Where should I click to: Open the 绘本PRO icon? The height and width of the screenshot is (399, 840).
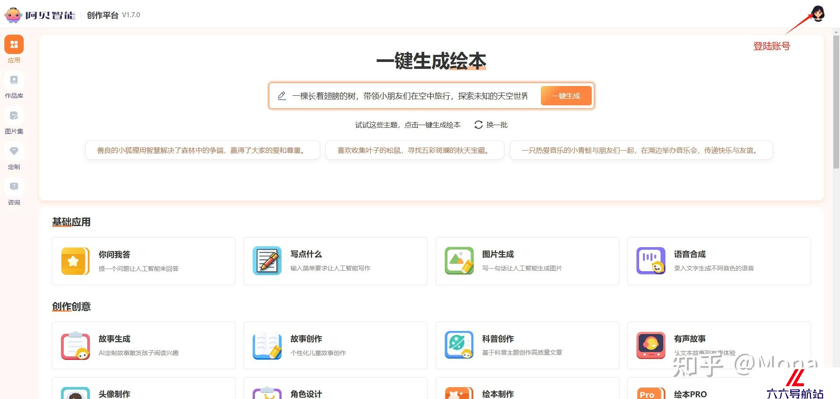[x=651, y=393]
